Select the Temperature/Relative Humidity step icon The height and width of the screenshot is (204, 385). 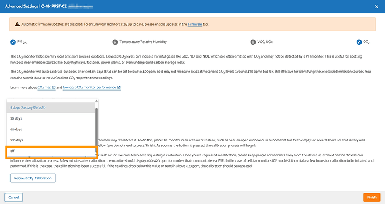115,42
